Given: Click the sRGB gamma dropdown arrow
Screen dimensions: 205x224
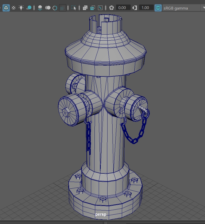Looking at the screenshot, I should (x=204, y=8).
